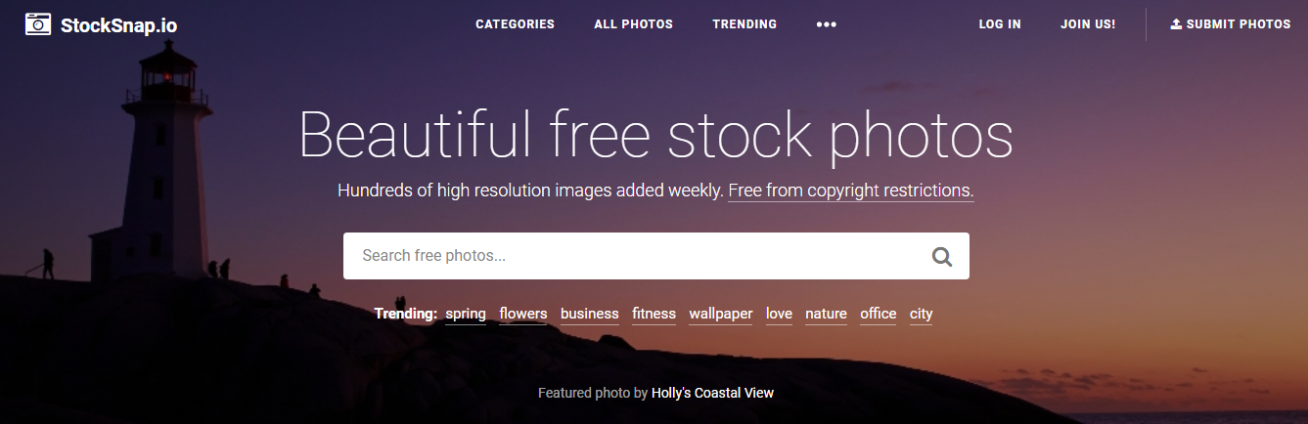Select the Join Us! link
The height and width of the screenshot is (424, 1308).
point(1088,24)
